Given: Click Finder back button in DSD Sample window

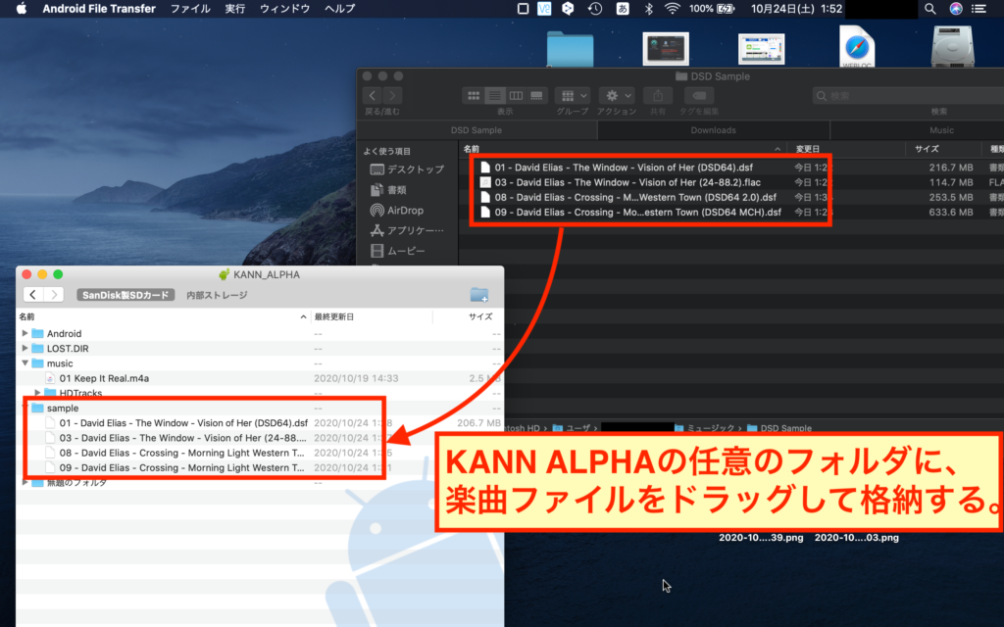Looking at the screenshot, I should [372, 95].
